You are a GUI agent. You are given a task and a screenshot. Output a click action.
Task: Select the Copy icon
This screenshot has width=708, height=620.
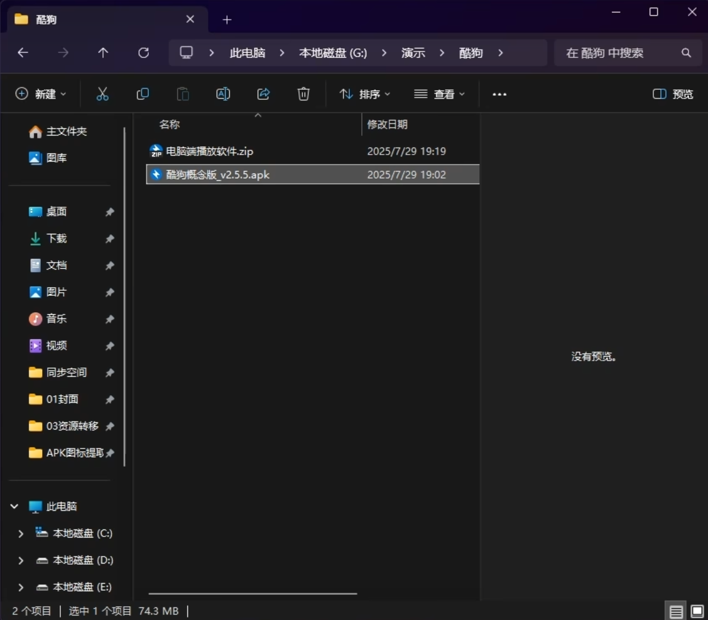coord(143,94)
